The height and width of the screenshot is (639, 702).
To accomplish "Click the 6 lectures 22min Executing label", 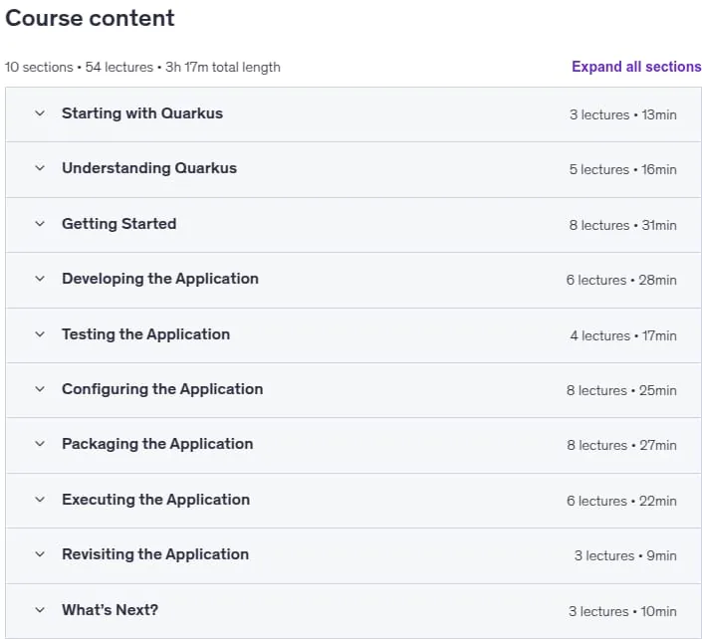I will tap(621, 501).
